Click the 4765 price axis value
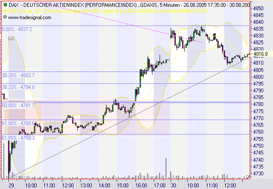Viewport: 273px width, 189px height. pyautogui.click(x=259, y=125)
